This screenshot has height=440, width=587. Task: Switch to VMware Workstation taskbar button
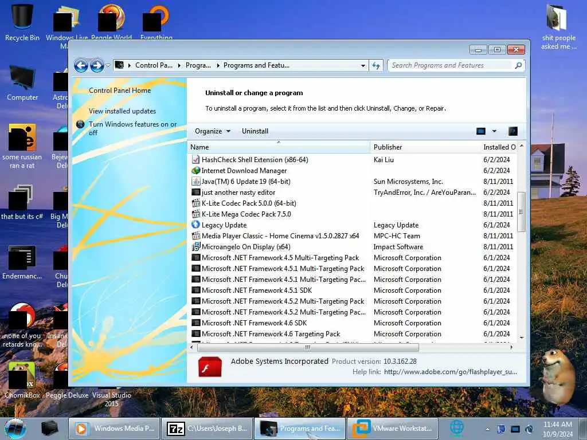(392, 429)
